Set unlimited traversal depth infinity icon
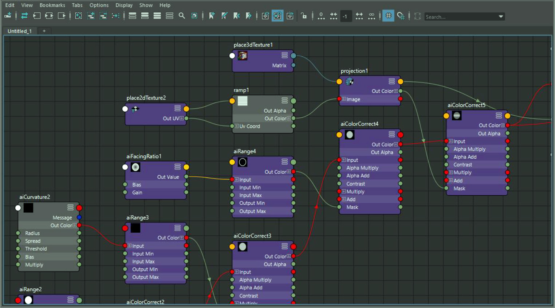Screen dimensions: 555x308 tap(371, 16)
